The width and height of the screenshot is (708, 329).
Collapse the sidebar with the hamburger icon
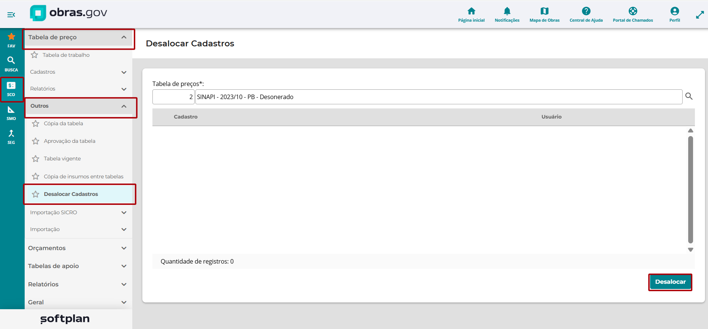click(x=11, y=15)
